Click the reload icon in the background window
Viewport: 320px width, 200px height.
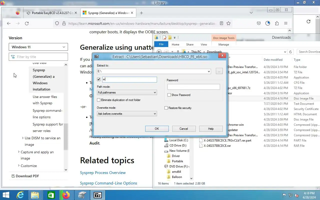(308, 21)
